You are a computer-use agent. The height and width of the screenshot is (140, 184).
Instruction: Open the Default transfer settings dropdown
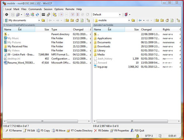point(120,15)
